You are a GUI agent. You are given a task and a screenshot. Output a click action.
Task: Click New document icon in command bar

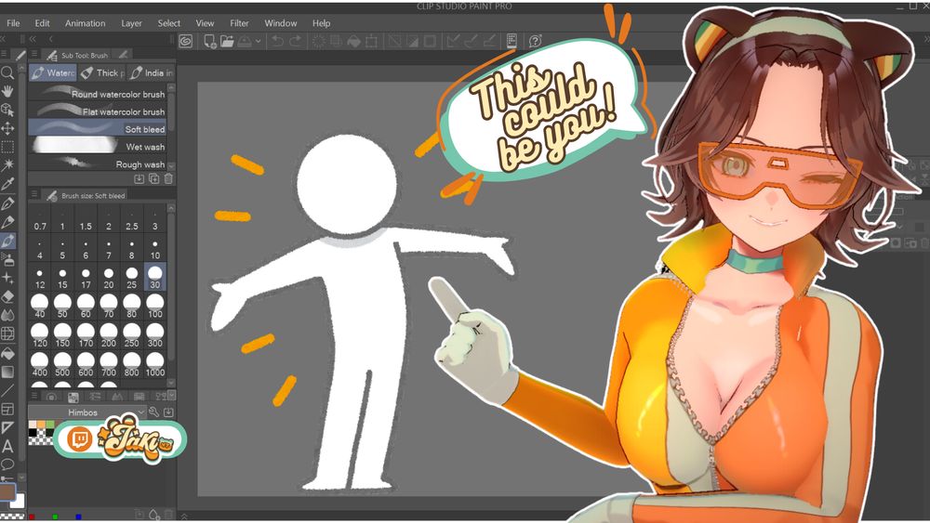(209, 41)
